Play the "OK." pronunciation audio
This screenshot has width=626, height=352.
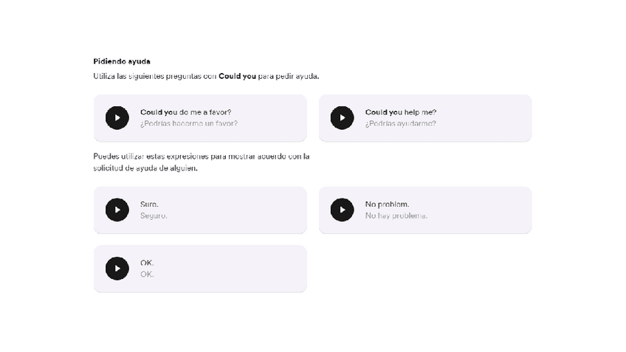point(117,269)
